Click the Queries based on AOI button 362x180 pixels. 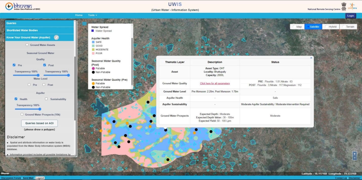coord(39,123)
